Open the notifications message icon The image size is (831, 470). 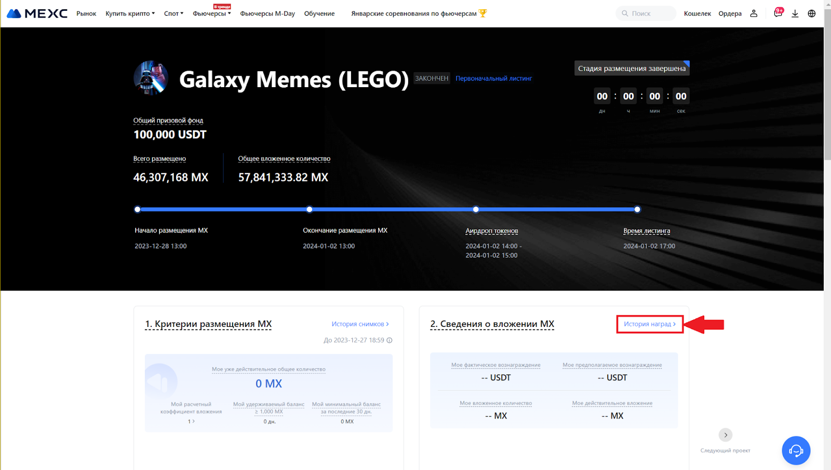pos(778,13)
